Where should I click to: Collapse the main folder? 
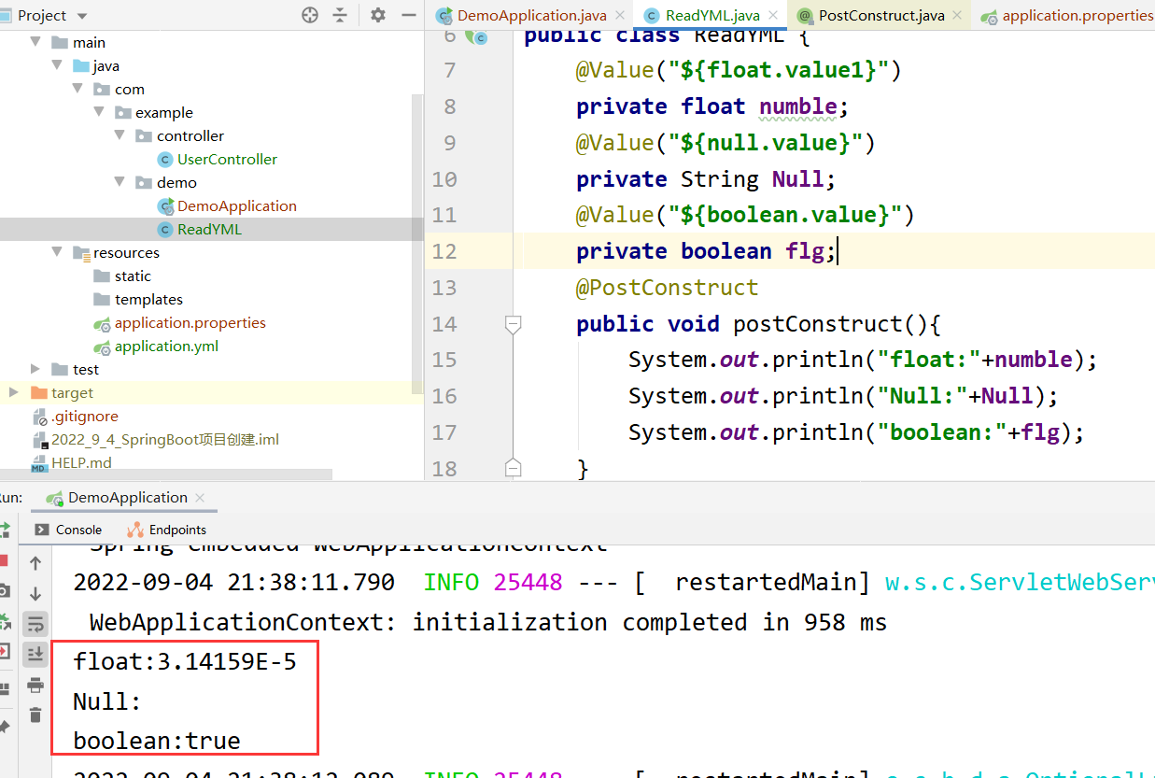tap(35, 42)
